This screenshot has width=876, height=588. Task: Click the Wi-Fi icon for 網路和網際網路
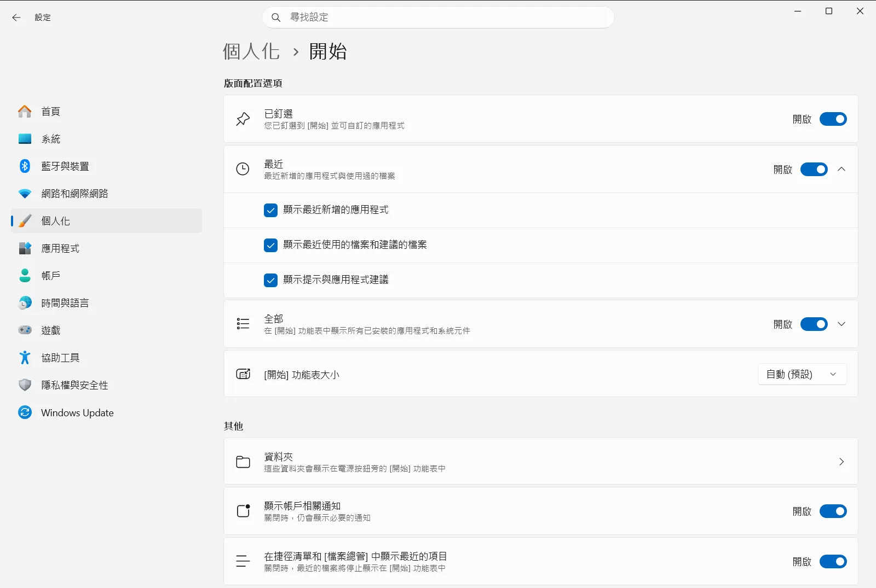(25, 194)
